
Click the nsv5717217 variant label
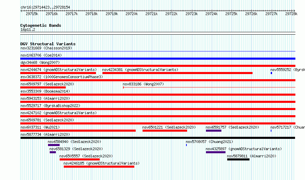pos(288,127)
